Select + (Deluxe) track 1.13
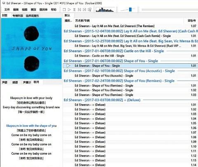The height and width of the screenshot is (167, 198). [x=130, y=160]
